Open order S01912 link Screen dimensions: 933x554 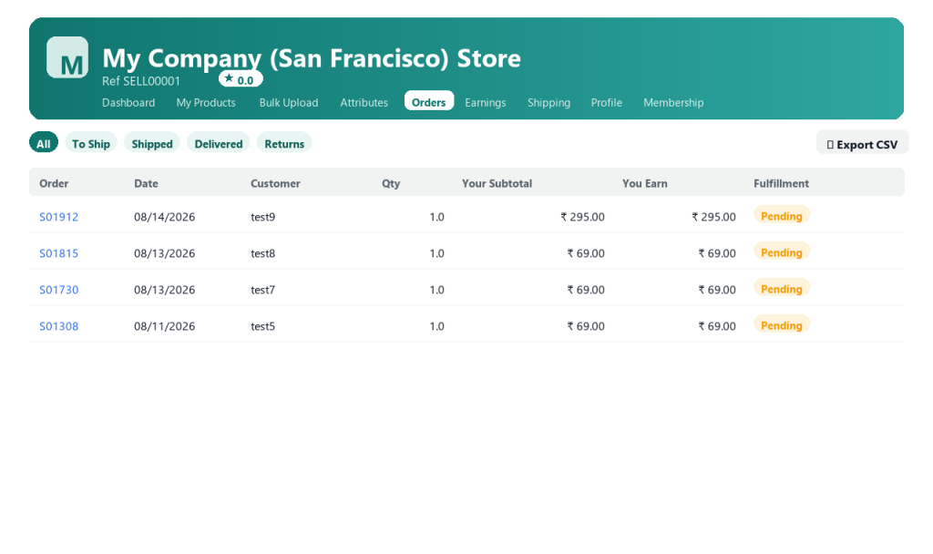point(59,217)
